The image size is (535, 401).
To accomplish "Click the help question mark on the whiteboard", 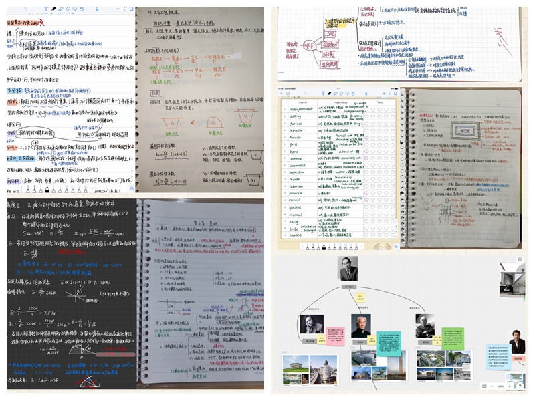I will coord(520,386).
